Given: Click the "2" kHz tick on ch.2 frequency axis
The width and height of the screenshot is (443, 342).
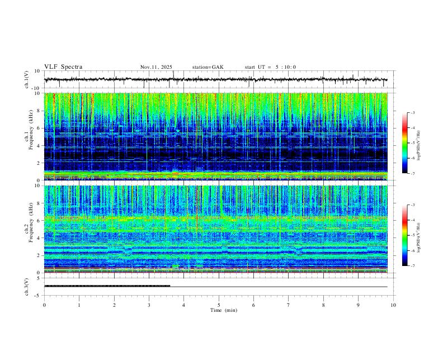Looking at the screenshot, I should 39,255.
